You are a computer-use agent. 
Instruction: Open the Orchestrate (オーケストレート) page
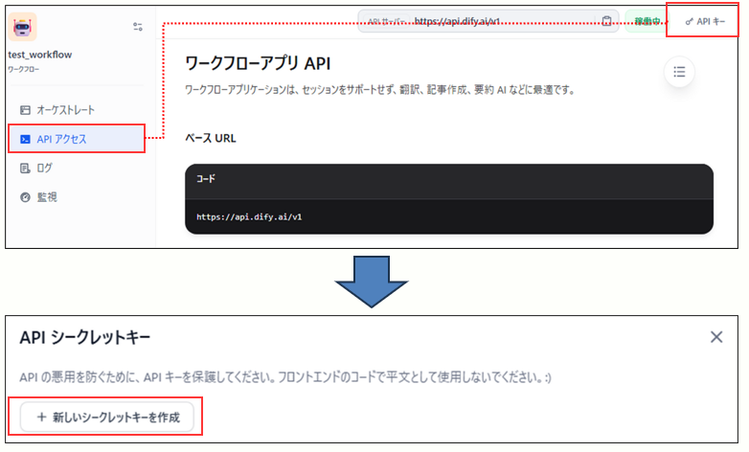[x=65, y=110]
